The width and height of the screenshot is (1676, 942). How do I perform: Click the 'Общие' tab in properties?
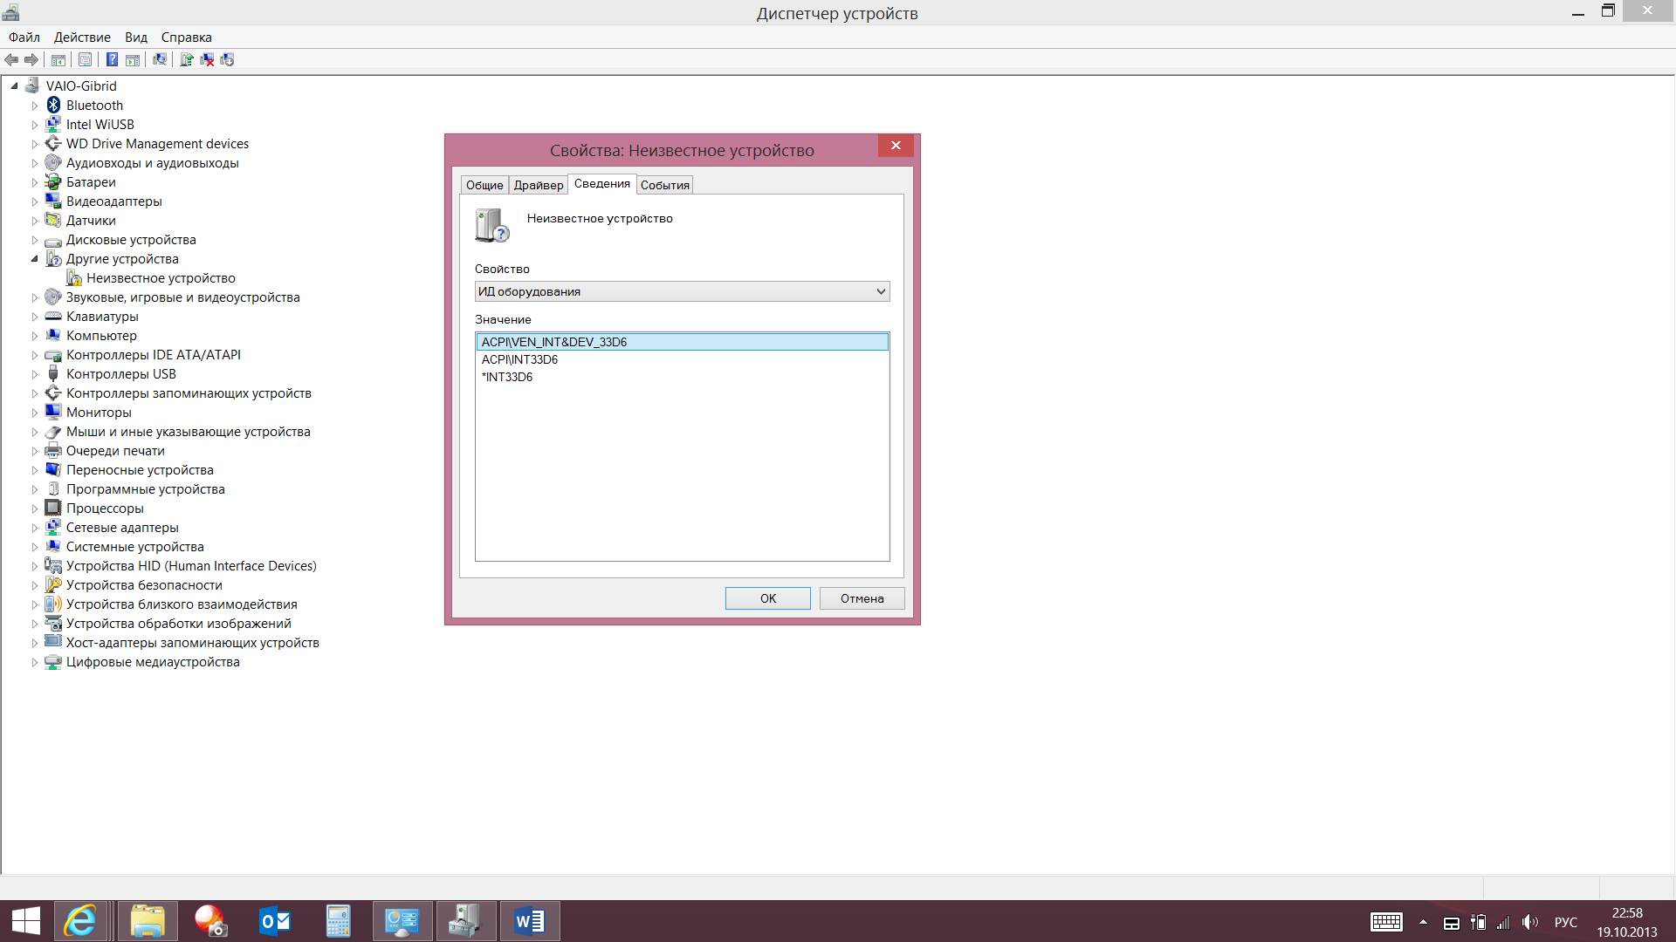pos(484,184)
